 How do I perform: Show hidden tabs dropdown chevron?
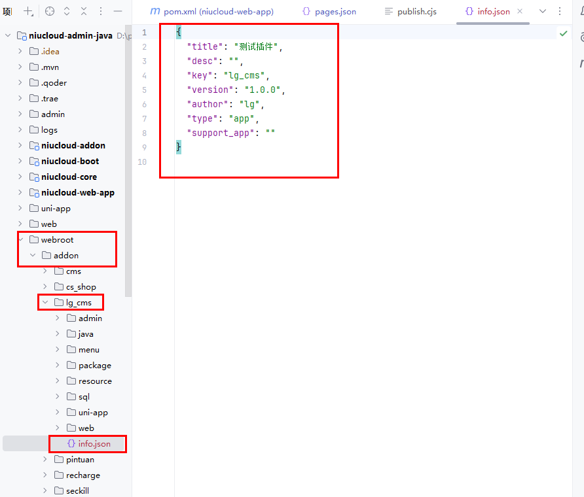coord(543,11)
